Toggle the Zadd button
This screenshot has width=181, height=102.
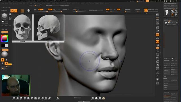(50, 9)
